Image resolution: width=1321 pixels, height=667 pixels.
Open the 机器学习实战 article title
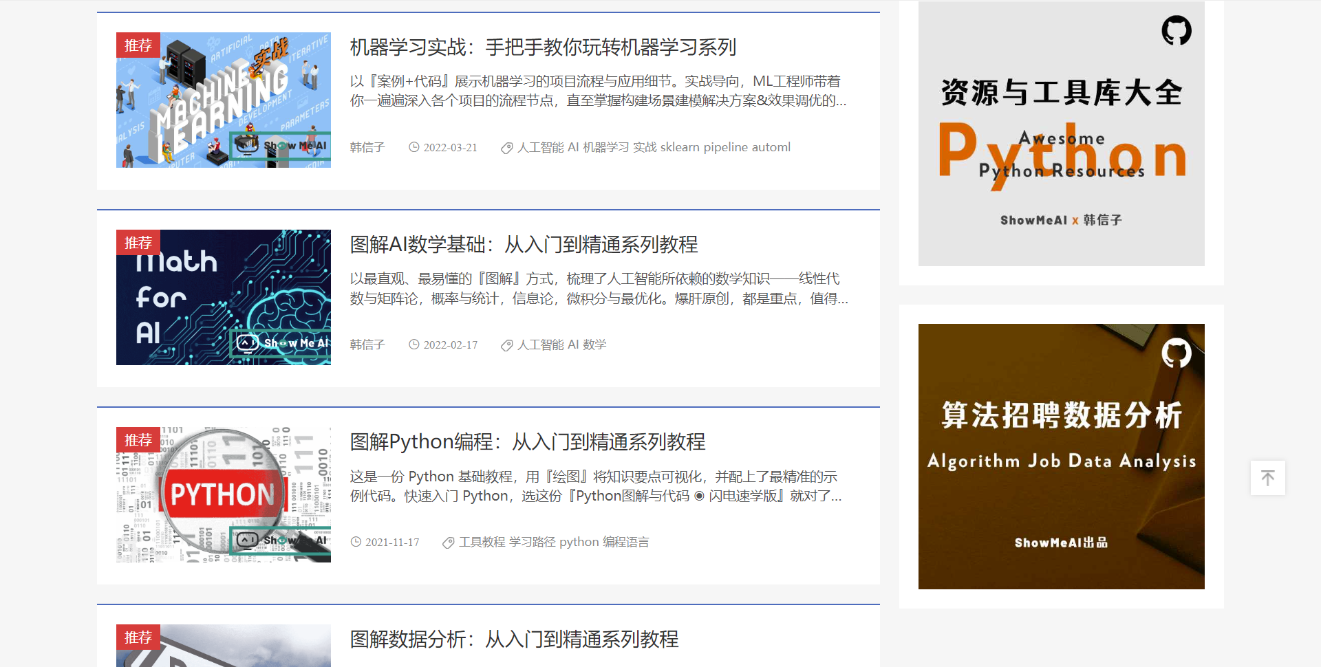pyautogui.click(x=542, y=47)
